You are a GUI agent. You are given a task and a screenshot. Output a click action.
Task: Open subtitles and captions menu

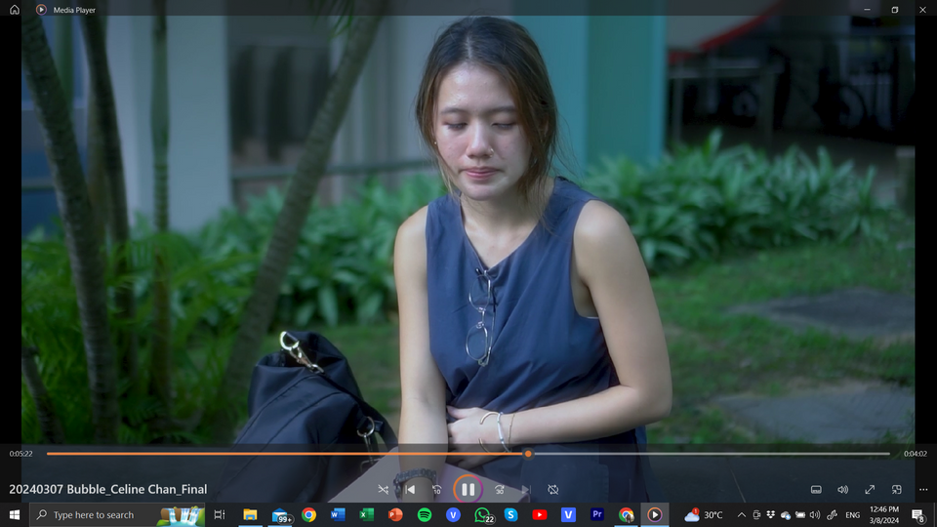click(x=816, y=490)
